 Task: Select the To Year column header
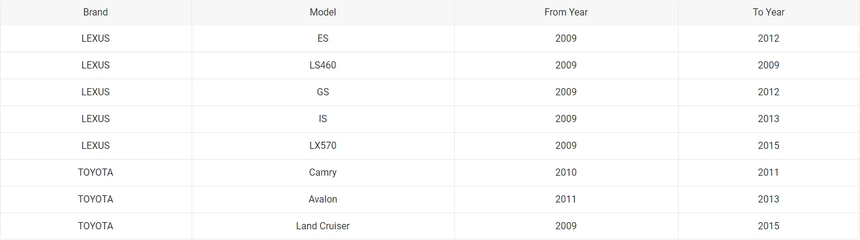click(769, 13)
